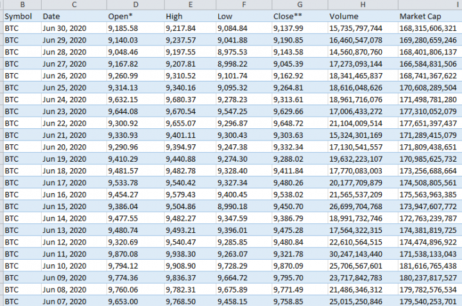Viewport: 462px width, 306px height.
Task: Select column D header
Action: tap(135, 4)
